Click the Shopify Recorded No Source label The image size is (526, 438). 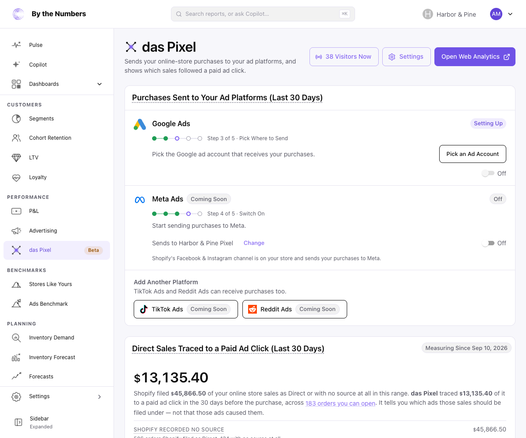tap(179, 430)
